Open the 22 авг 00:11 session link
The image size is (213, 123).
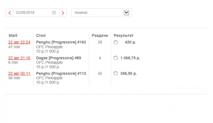pos(19,73)
